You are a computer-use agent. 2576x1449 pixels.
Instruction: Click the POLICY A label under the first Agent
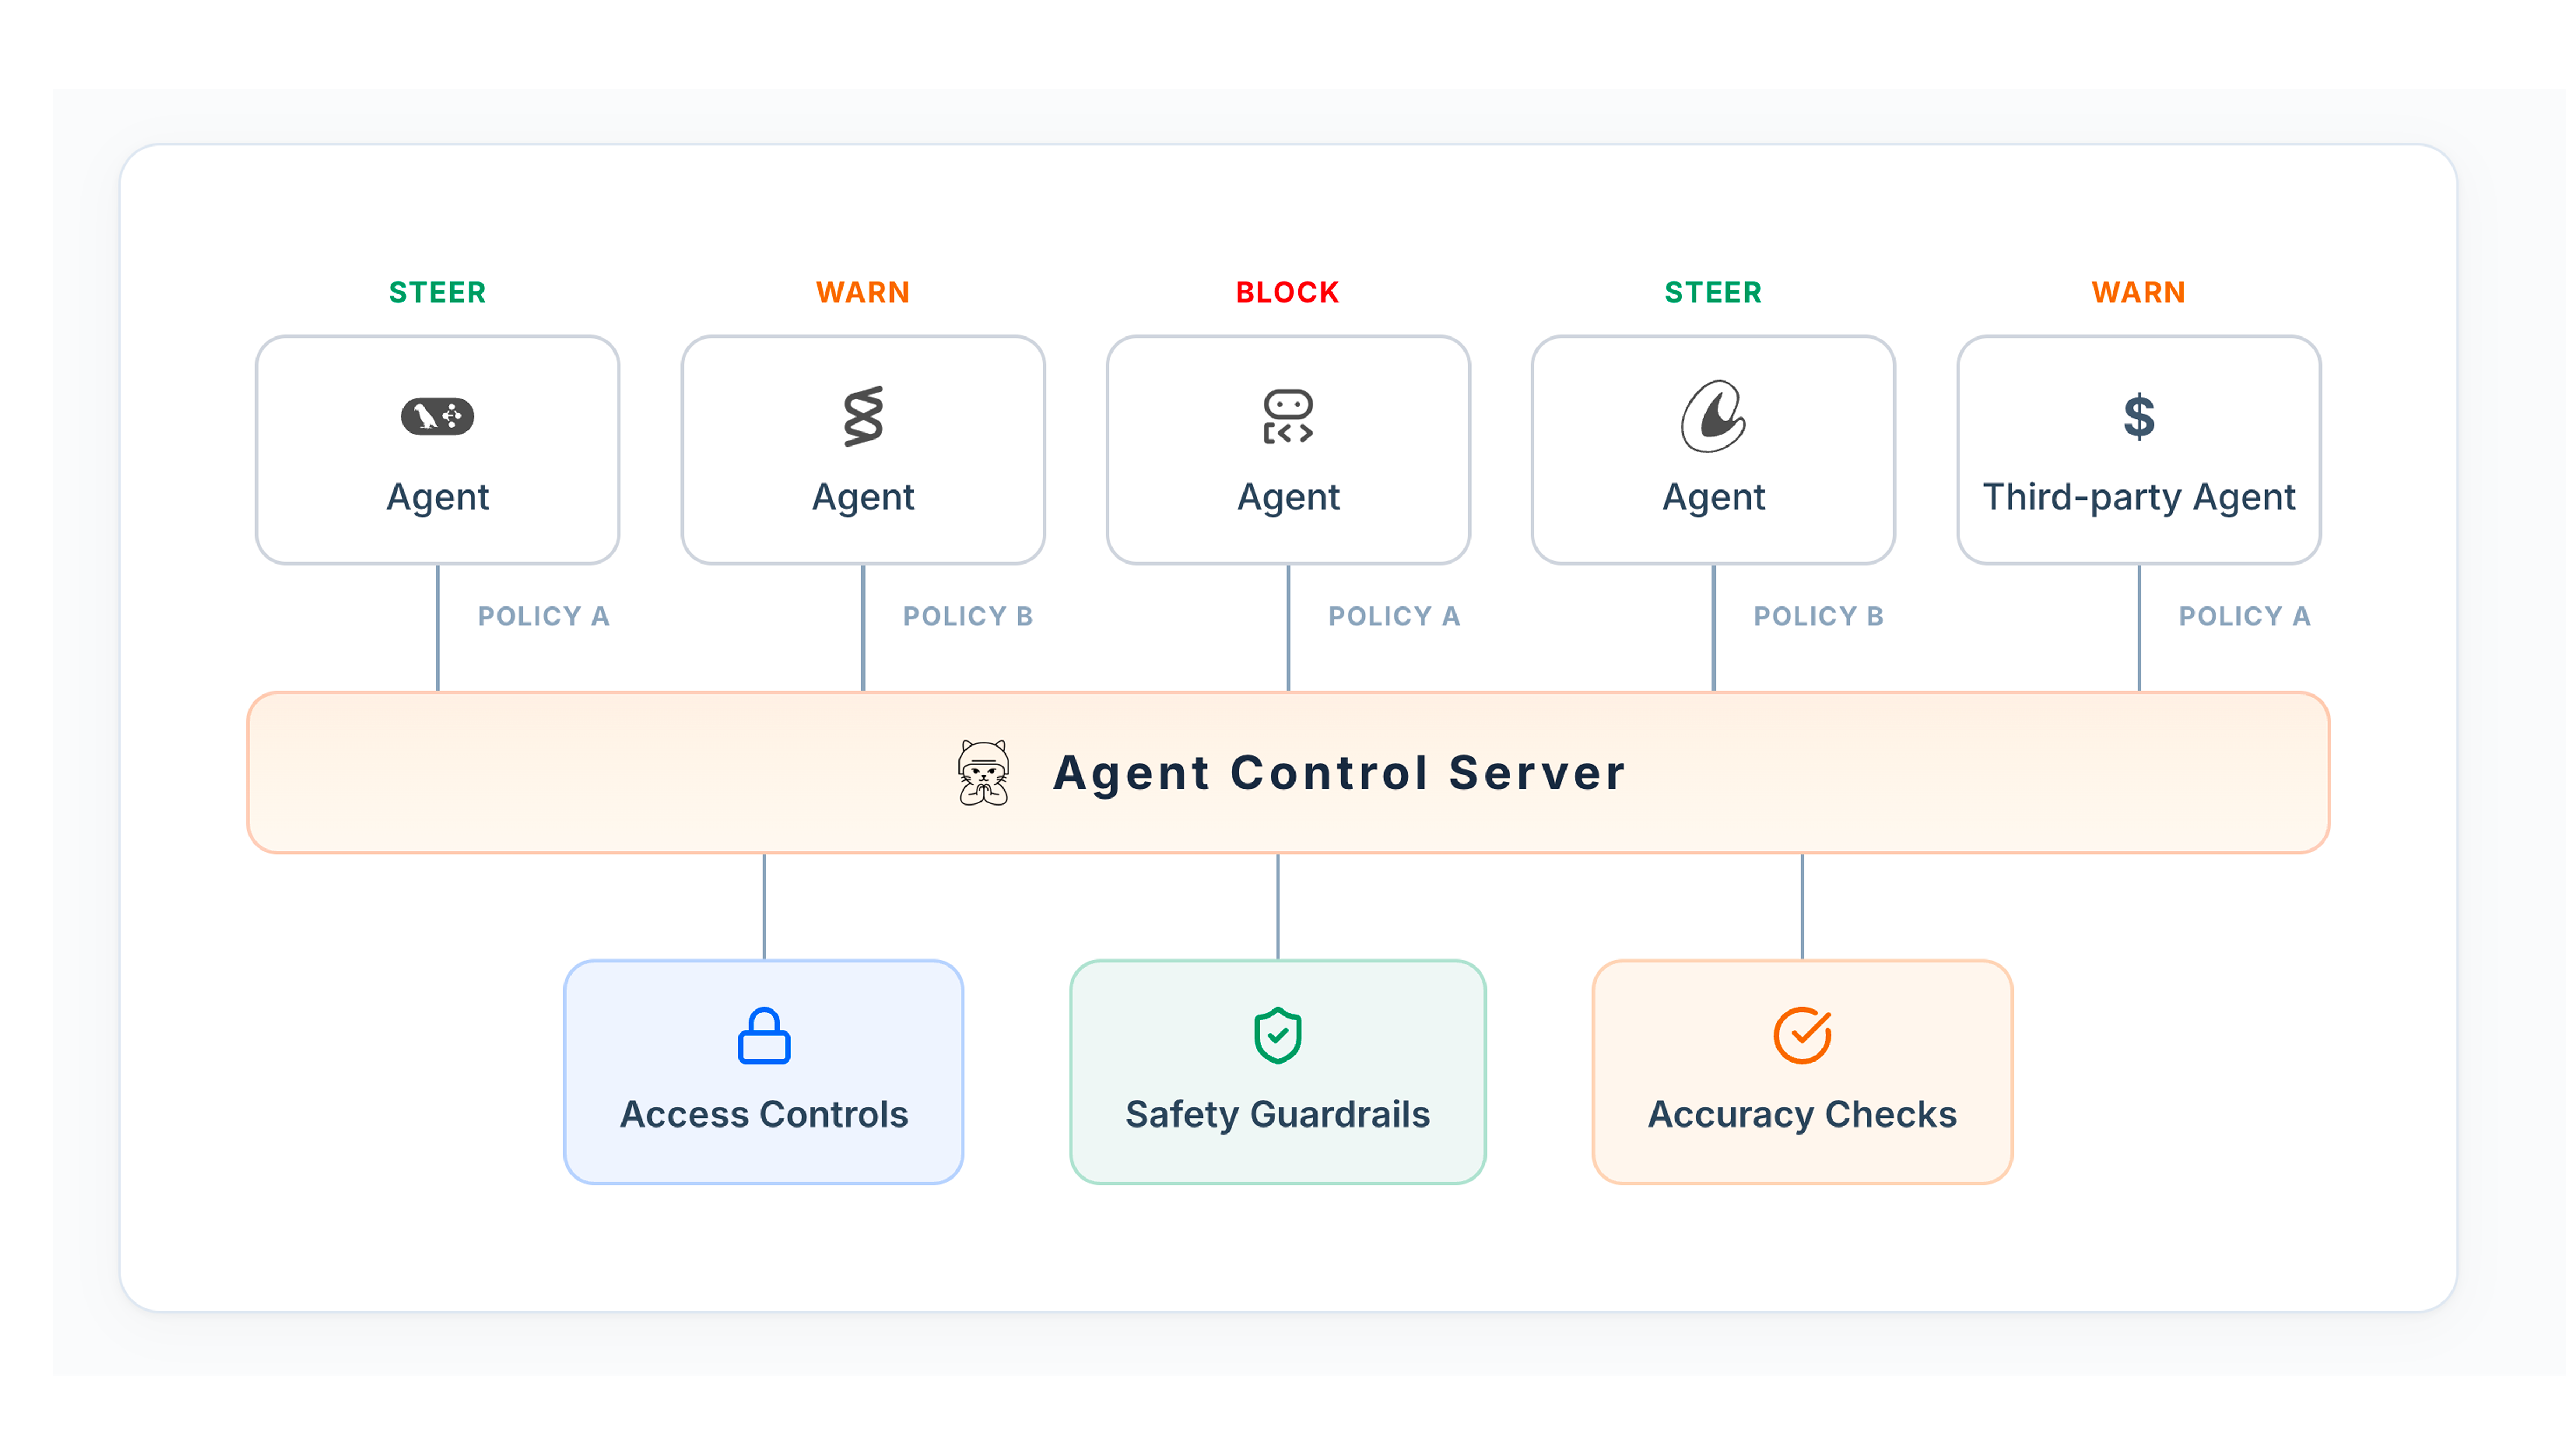tap(544, 616)
